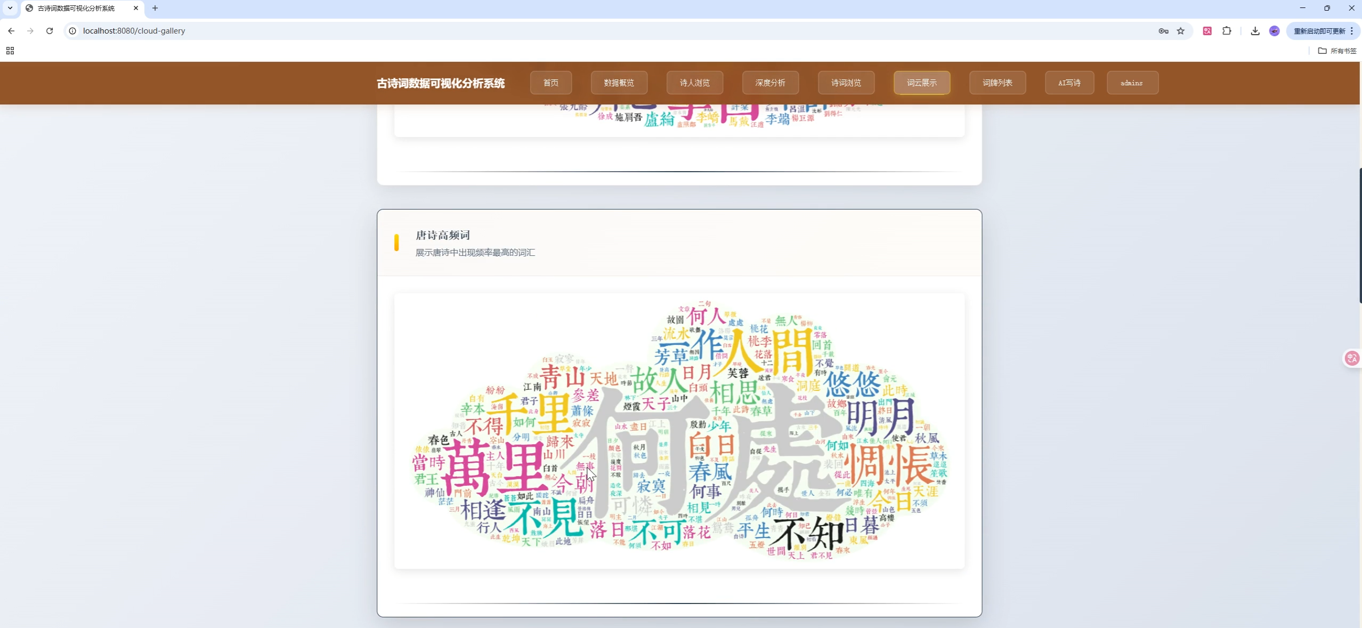Open the 首页 navigation item
The height and width of the screenshot is (628, 1362).
(x=551, y=83)
